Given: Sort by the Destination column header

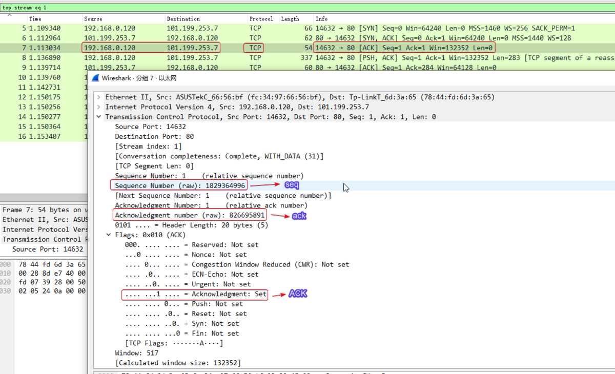Looking at the screenshot, I should coord(183,18).
